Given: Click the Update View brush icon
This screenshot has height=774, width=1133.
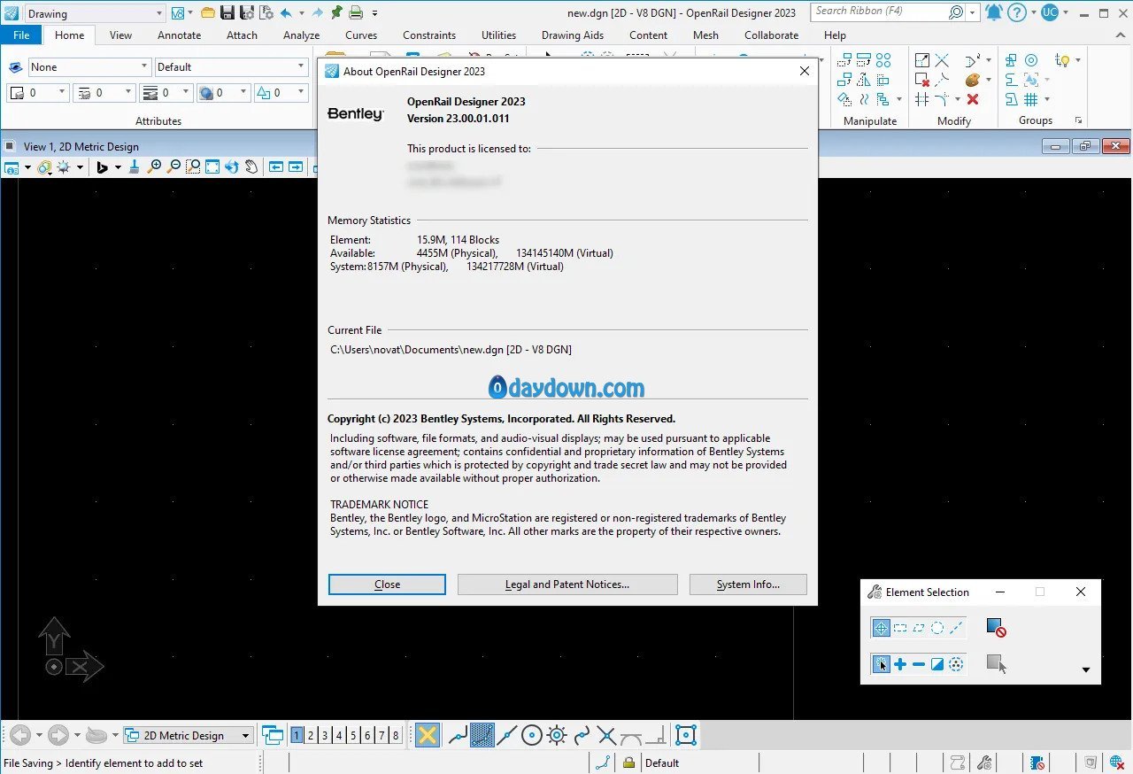Looking at the screenshot, I should click(x=134, y=166).
